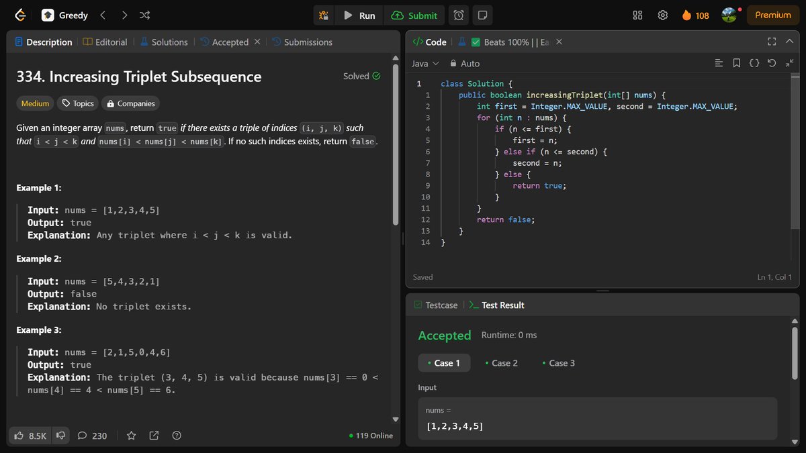The height and width of the screenshot is (453, 806).
Task: Click the daily streak flame icon
Action: 686,15
